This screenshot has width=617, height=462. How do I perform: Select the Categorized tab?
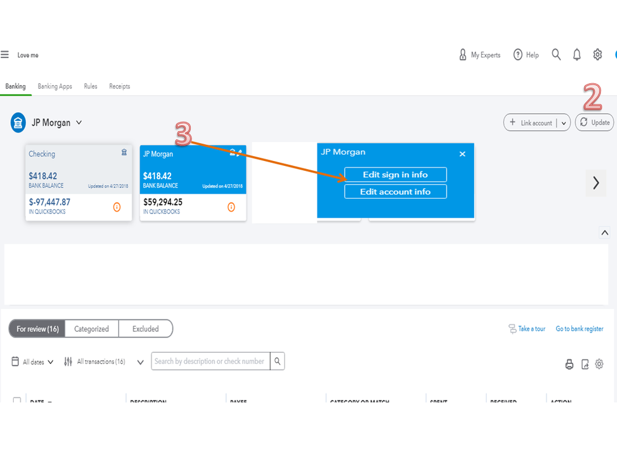tap(91, 329)
